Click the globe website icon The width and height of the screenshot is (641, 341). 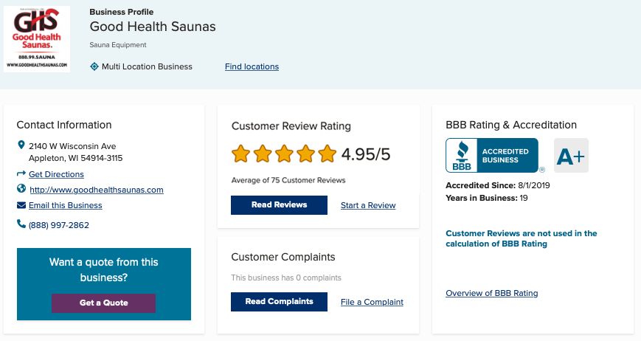pos(21,188)
